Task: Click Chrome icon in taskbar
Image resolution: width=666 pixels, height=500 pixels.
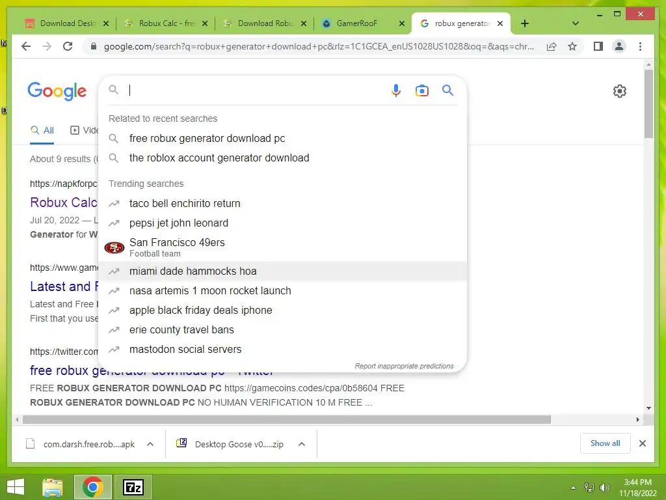Action: tap(93, 487)
